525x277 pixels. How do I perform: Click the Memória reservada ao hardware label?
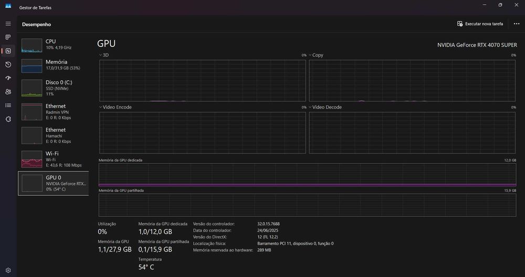(223, 250)
